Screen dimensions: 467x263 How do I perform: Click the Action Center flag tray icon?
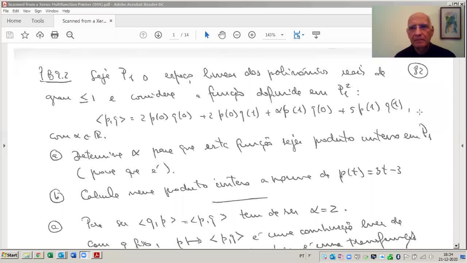point(406,257)
